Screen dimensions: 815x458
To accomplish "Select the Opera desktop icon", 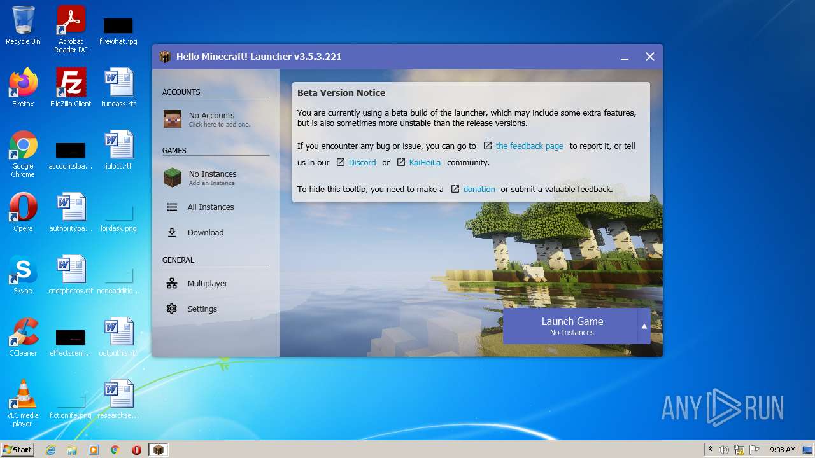I will (23, 212).
